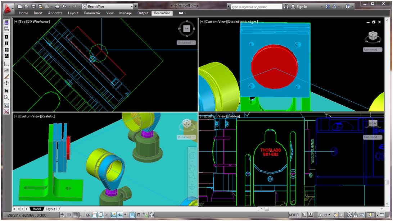This screenshot has height=221, width=393.
Task: Switch to the Layout1 tab
Action: point(51,209)
